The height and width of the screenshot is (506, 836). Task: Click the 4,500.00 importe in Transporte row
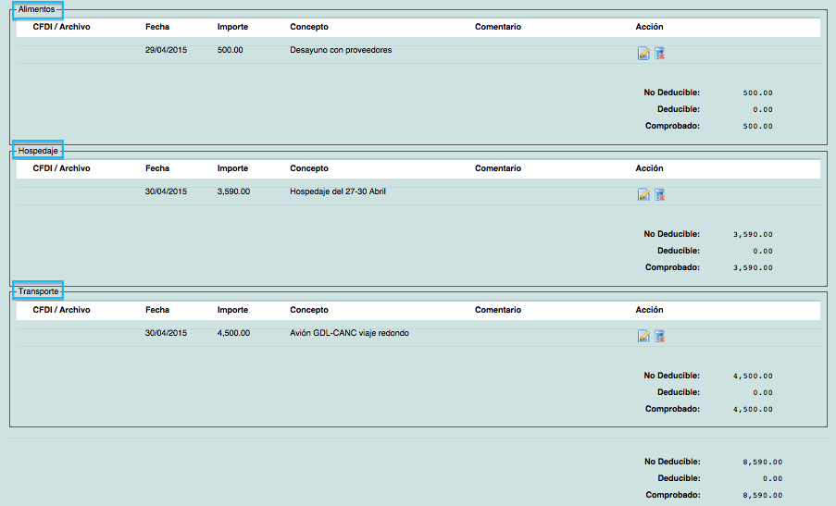(233, 333)
